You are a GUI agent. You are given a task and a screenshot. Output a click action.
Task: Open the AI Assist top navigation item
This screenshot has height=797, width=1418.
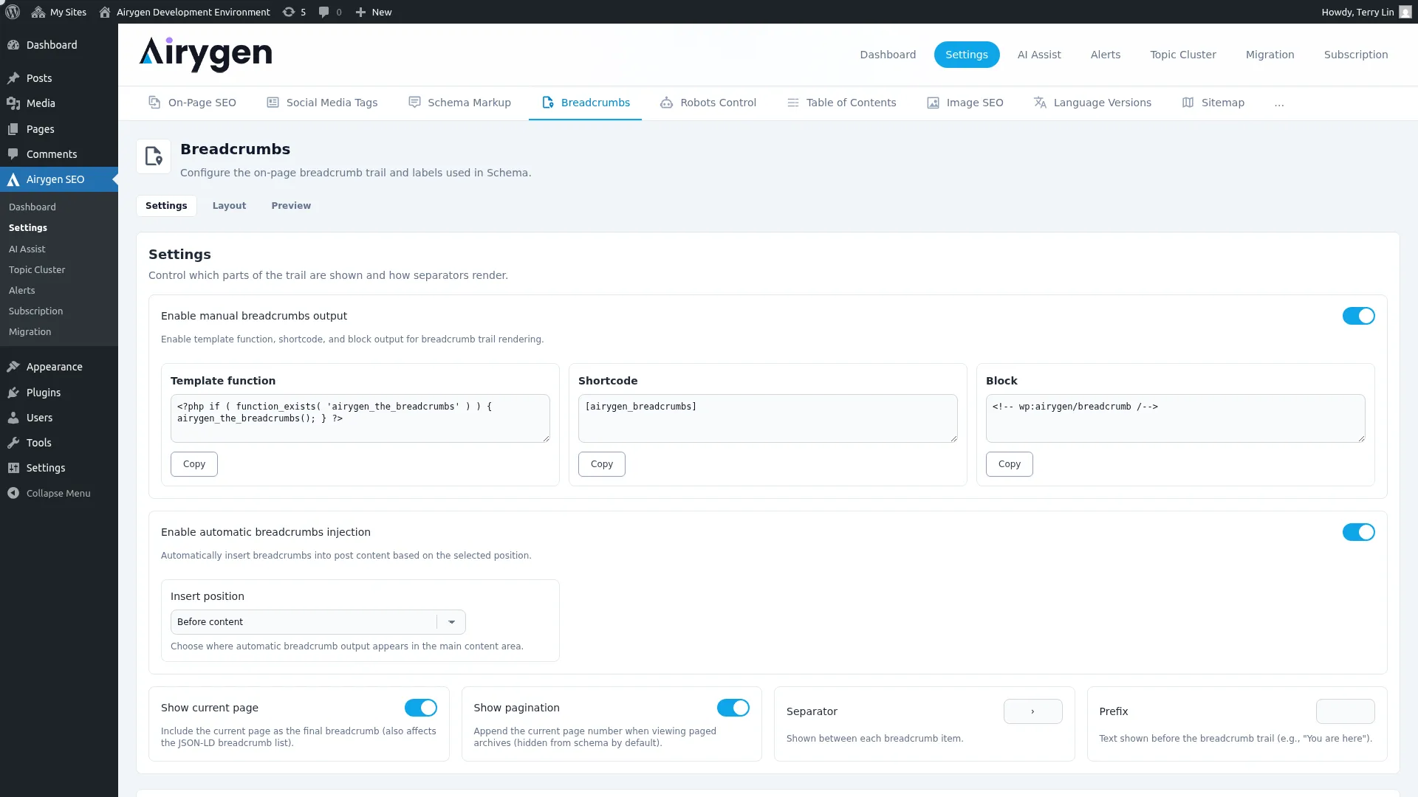(x=1039, y=55)
